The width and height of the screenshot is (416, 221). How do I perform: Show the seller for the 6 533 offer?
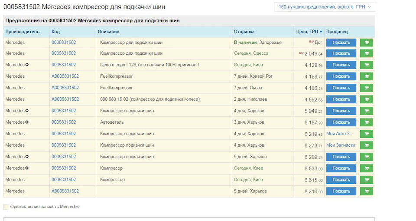(341, 168)
